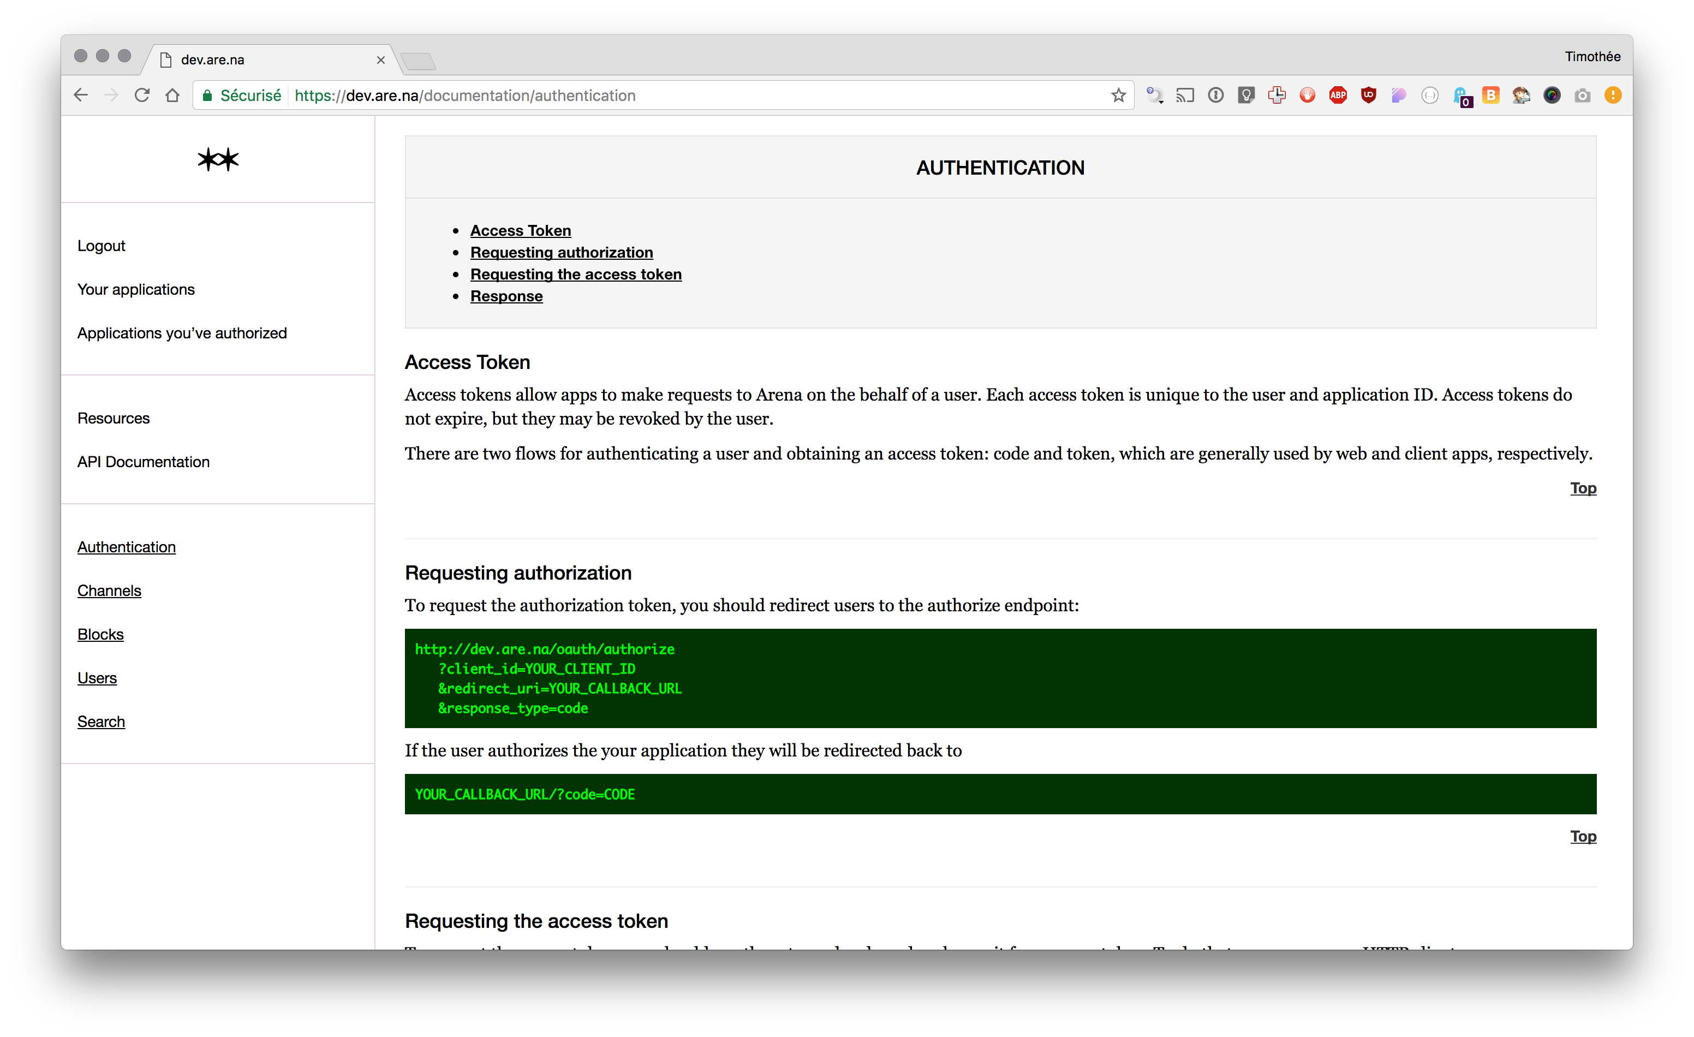This screenshot has height=1037, width=1694.
Task: Open the grey lightbulb note extension
Action: point(1246,95)
